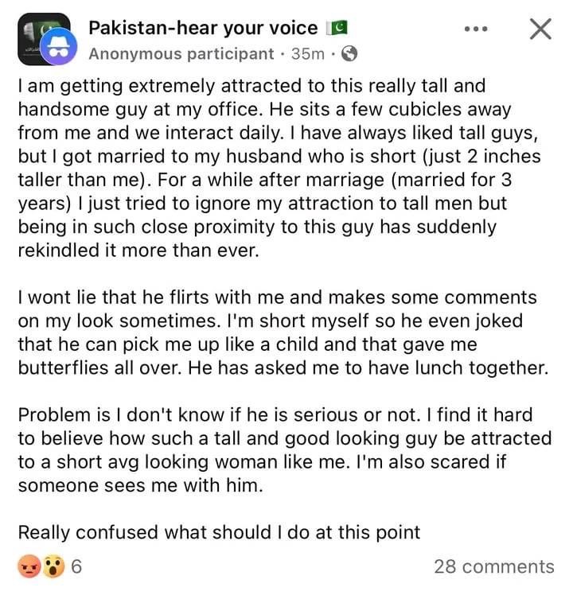This screenshot has height=599, width=573.
Task: Open the post options three-dots menu
Action: pos(475,30)
